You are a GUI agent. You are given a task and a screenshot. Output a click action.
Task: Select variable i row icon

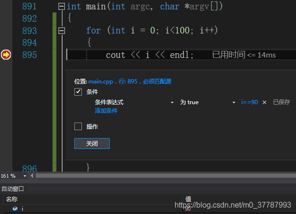pyautogui.click(x=15, y=208)
